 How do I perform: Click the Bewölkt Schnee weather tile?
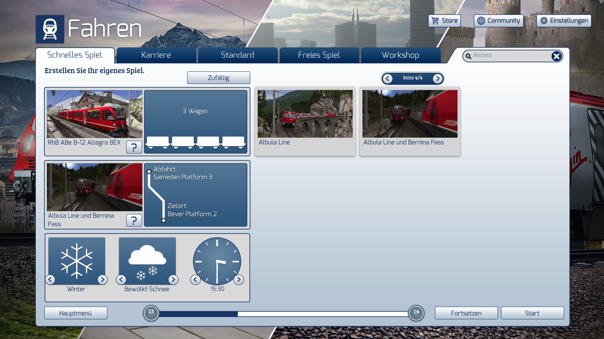point(147,261)
